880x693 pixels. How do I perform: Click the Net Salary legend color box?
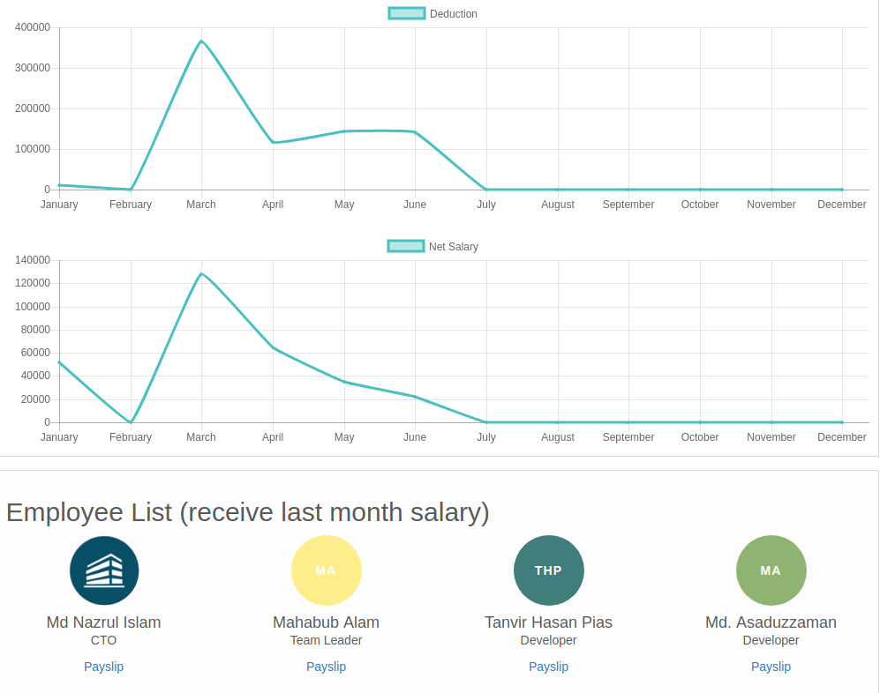[406, 247]
